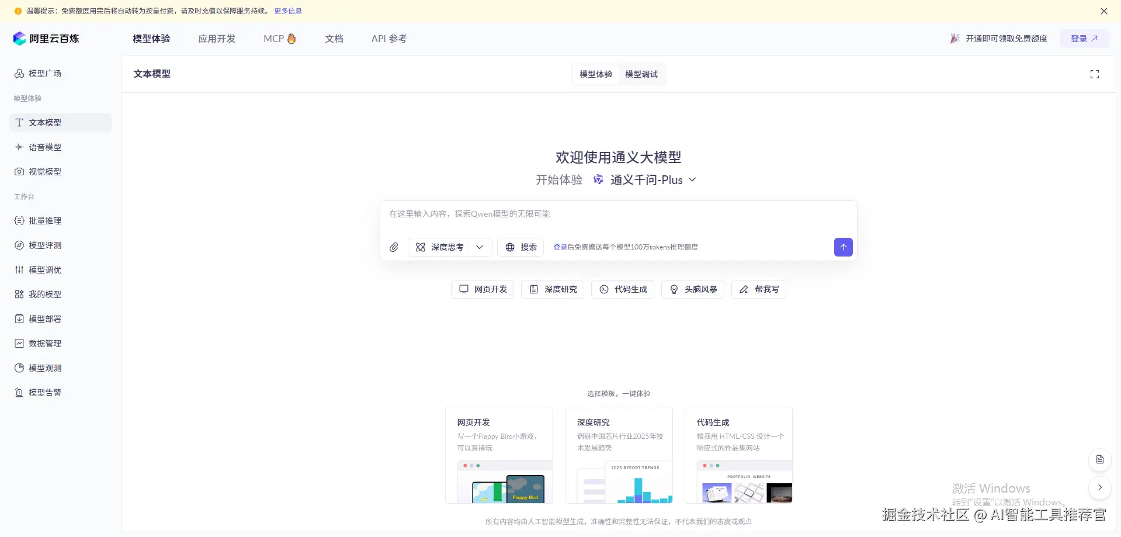Select the 代码生成 portfolio website template card
Screen dimensions: 1121x537
pyautogui.click(x=738, y=455)
